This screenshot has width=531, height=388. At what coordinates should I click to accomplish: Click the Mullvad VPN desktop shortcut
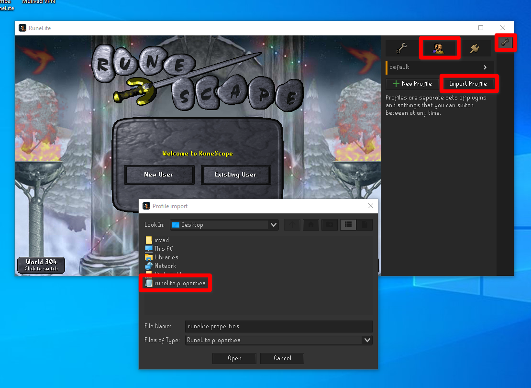coord(38,2)
